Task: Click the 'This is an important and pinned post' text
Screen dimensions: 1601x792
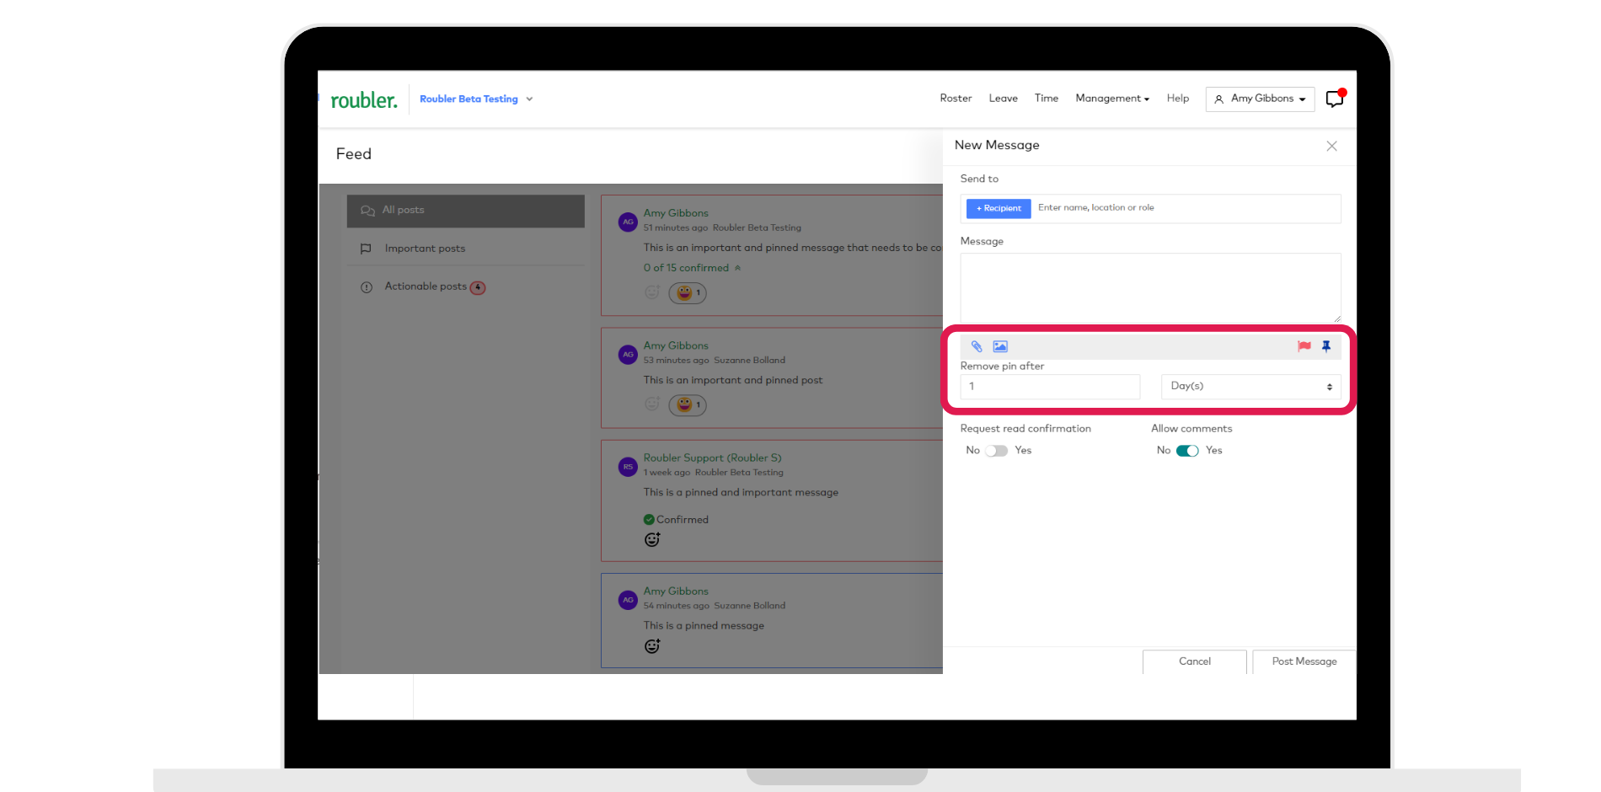Action: coord(733,381)
